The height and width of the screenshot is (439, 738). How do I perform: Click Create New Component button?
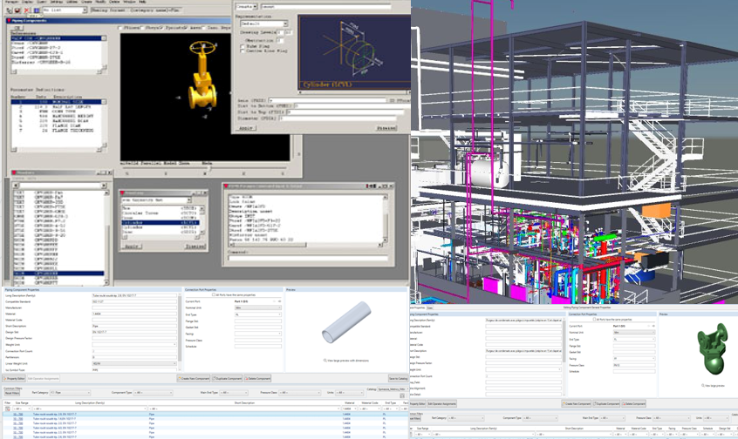coord(194,379)
